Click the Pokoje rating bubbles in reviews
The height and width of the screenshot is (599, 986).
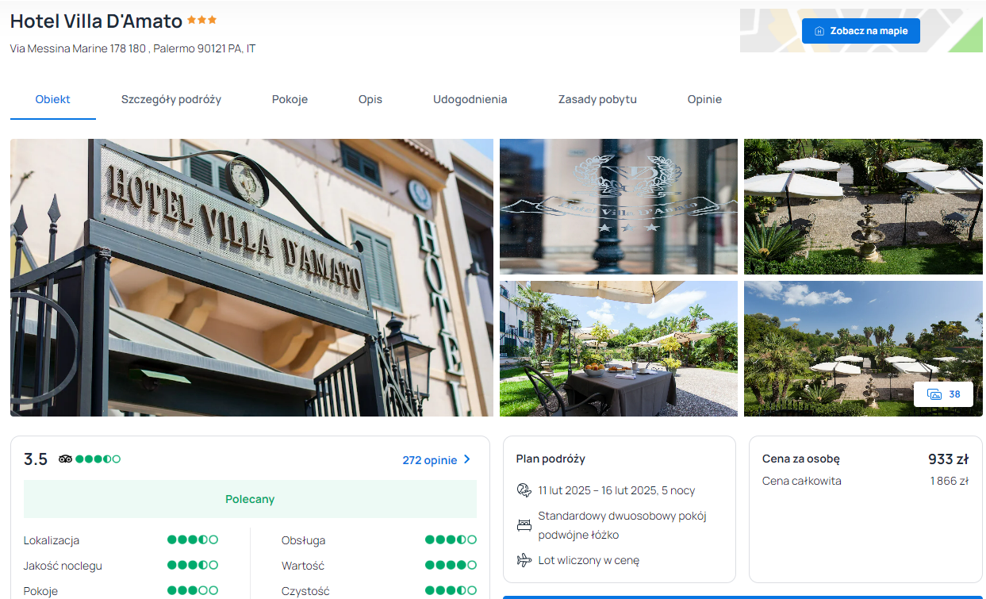click(x=193, y=590)
